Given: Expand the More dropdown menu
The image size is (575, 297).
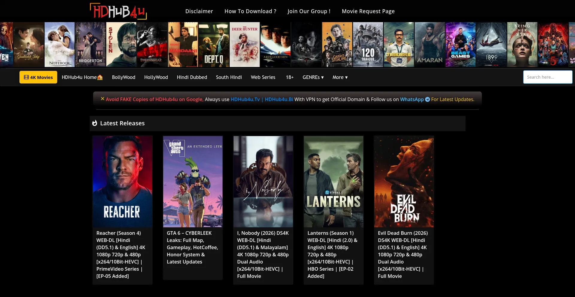Looking at the screenshot, I should point(340,77).
